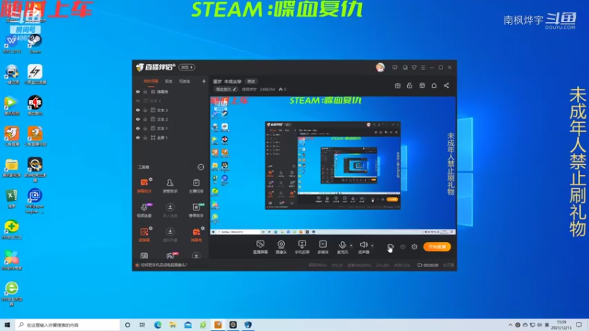Expand speaker options arrow
This screenshot has width=589, height=331.
click(373, 246)
